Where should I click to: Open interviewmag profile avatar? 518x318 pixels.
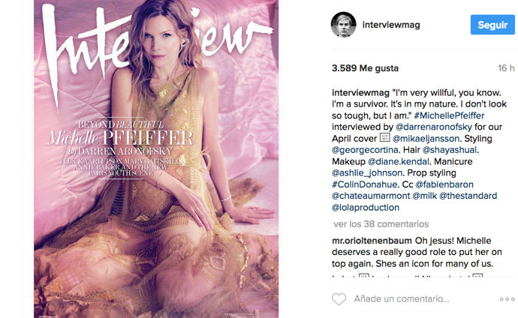click(344, 25)
